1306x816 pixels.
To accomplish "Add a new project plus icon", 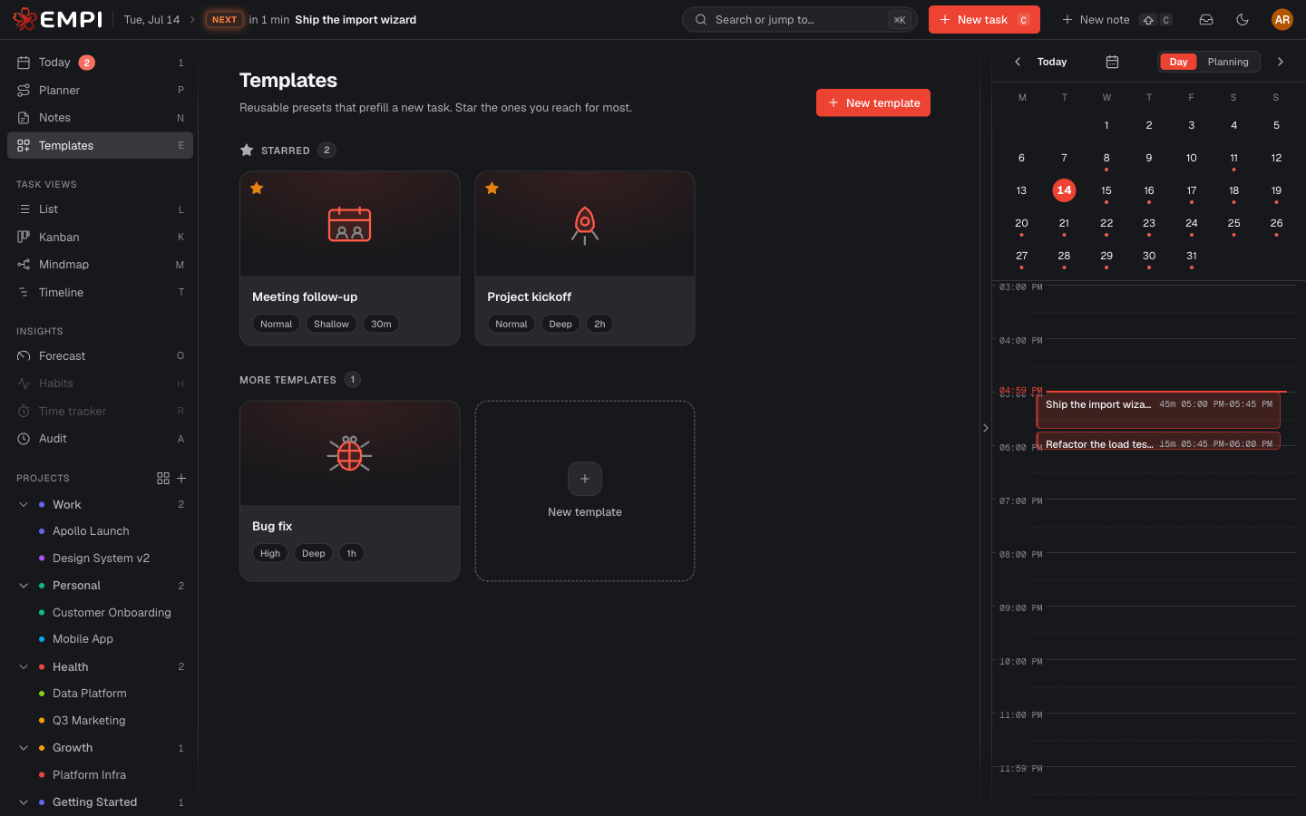I will tap(181, 478).
